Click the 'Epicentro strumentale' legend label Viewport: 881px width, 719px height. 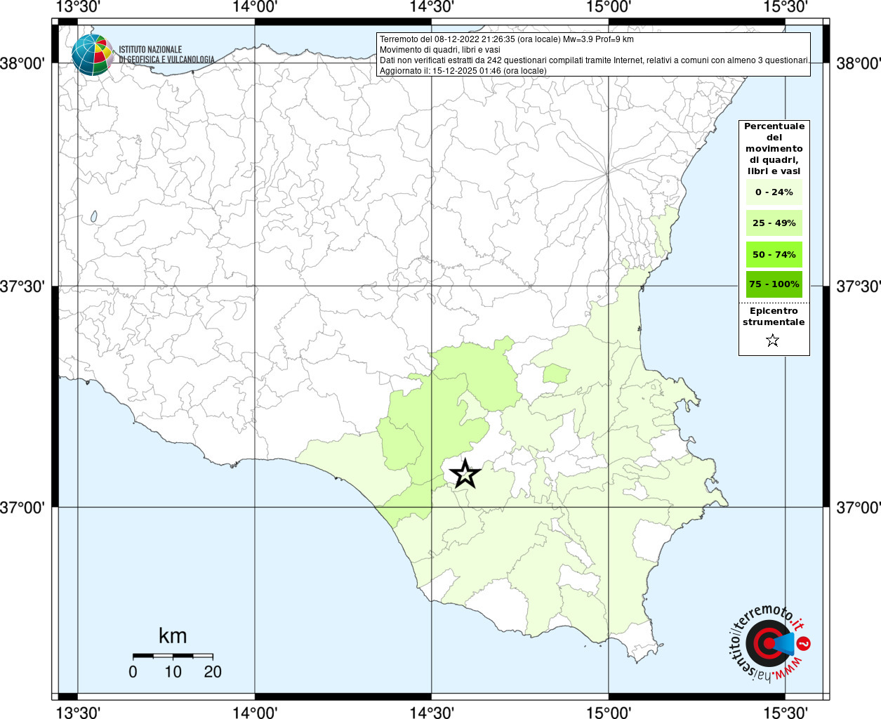click(774, 317)
